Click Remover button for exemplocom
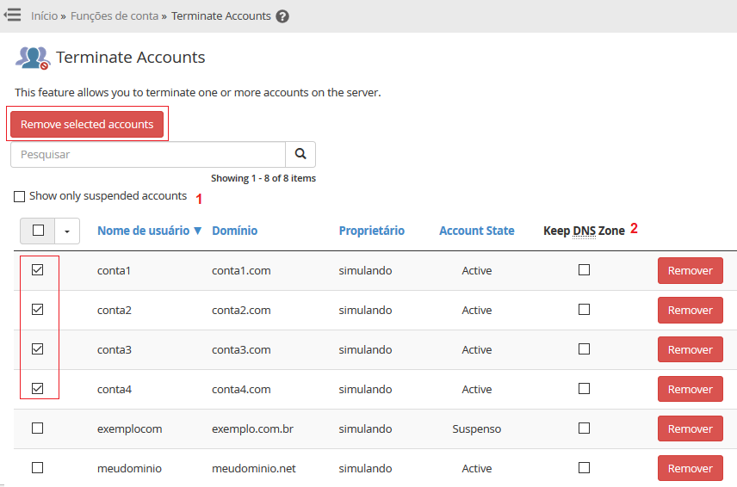Viewport: 737px width, 487px height. pyautogui.click(x=690, y=428)
